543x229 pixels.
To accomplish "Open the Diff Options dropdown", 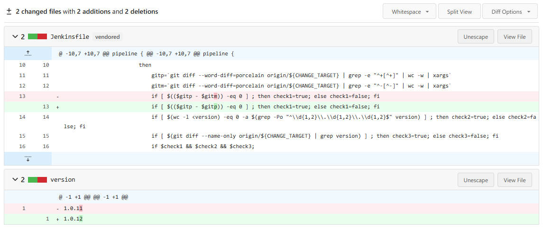I will (x=510, y=12).
